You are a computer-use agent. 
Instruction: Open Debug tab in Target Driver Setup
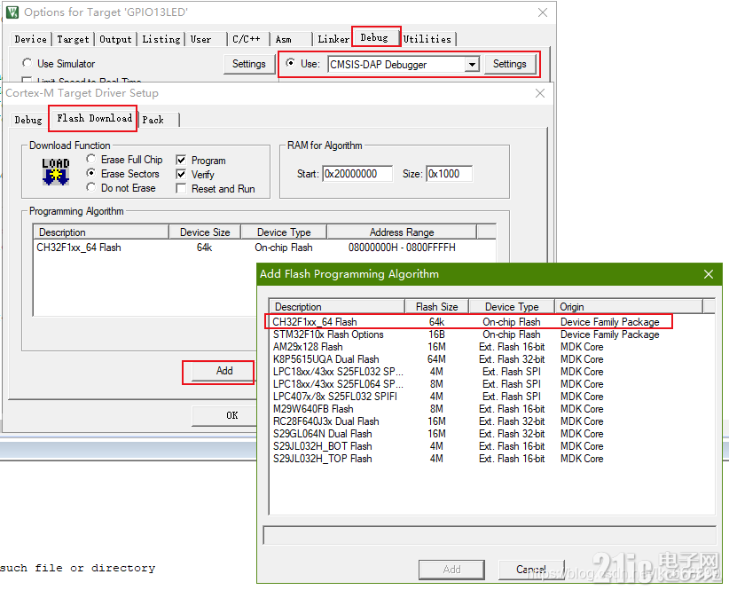[x=28, y=120]
